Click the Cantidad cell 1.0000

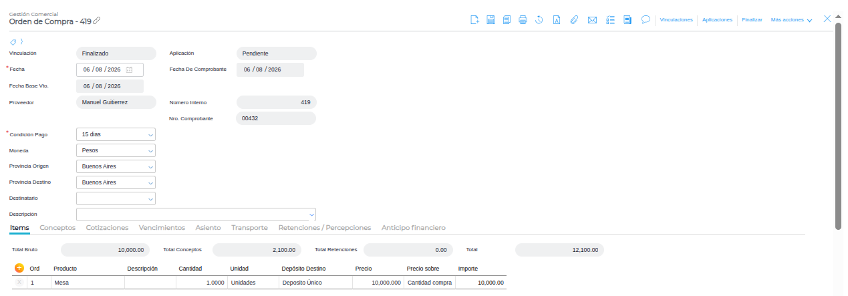tap(202, 283)
